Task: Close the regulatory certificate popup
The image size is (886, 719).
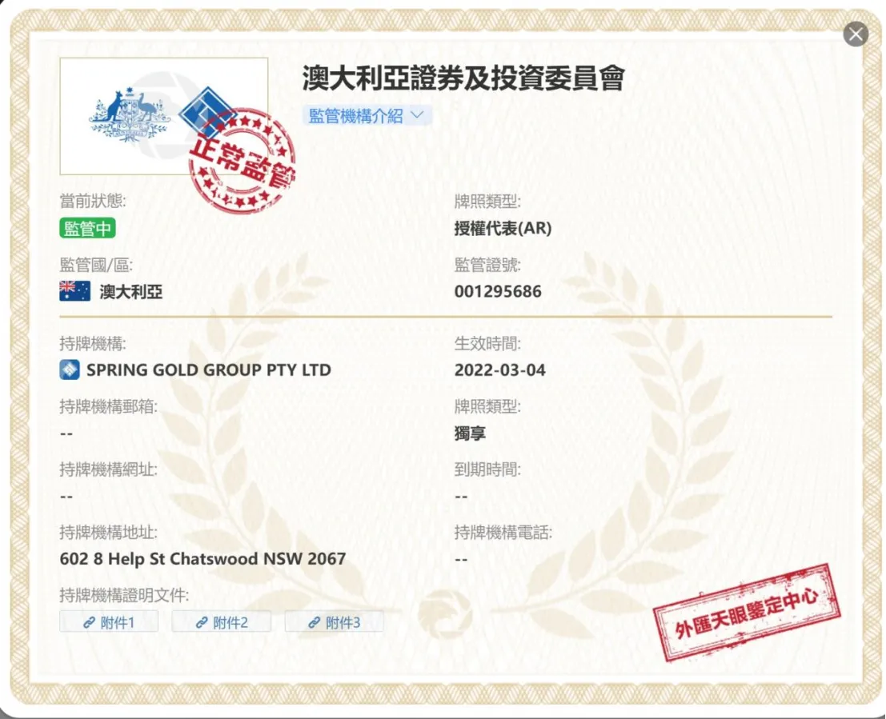Action: pyautogui.click(x=856, y=34)
